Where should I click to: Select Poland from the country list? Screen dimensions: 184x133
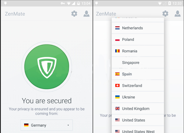click(x=138, y=40)
